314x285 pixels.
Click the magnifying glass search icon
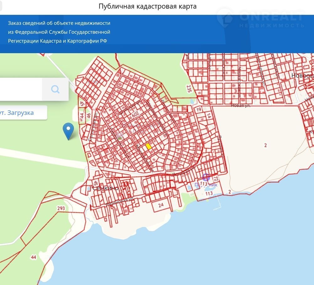pyautogui.click(x=55, y=90)
